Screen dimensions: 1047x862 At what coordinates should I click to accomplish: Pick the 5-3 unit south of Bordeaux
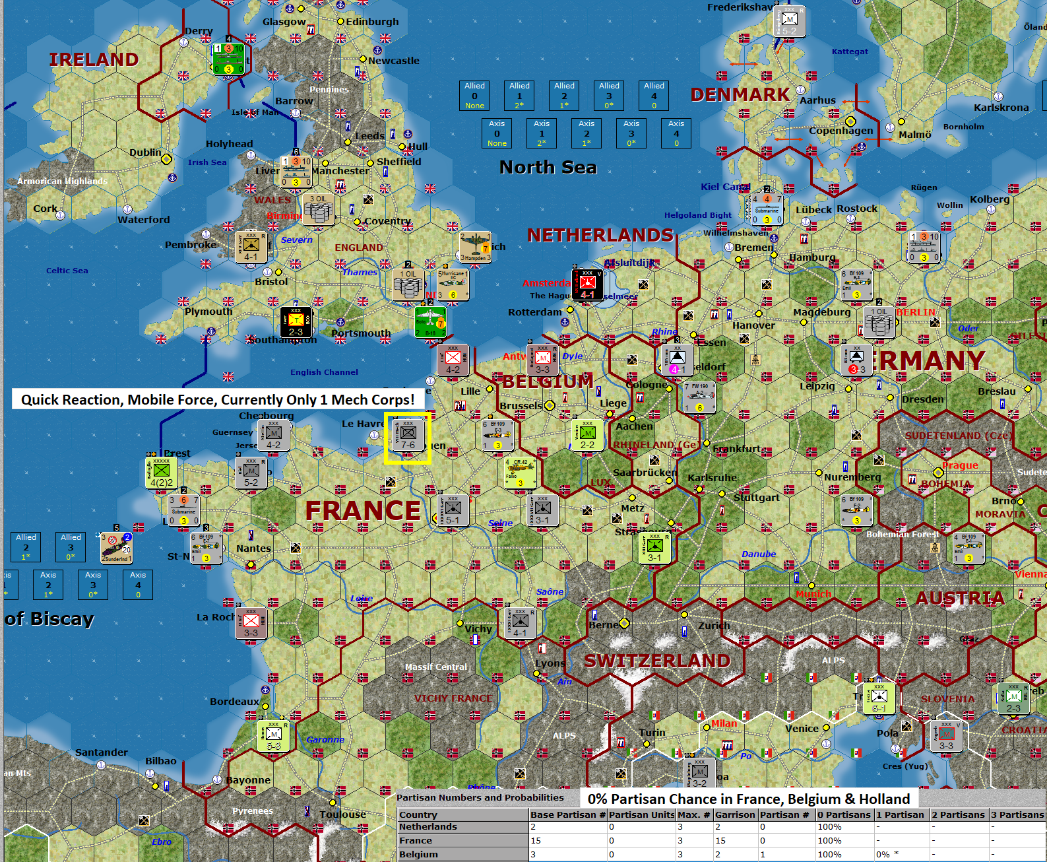[x=274, y=736]
